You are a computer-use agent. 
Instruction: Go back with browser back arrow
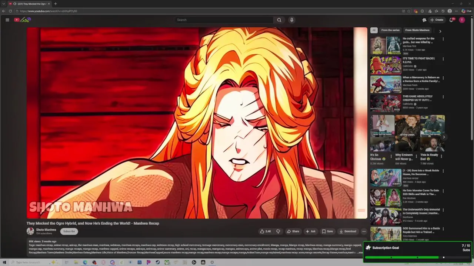pos(4,11)
